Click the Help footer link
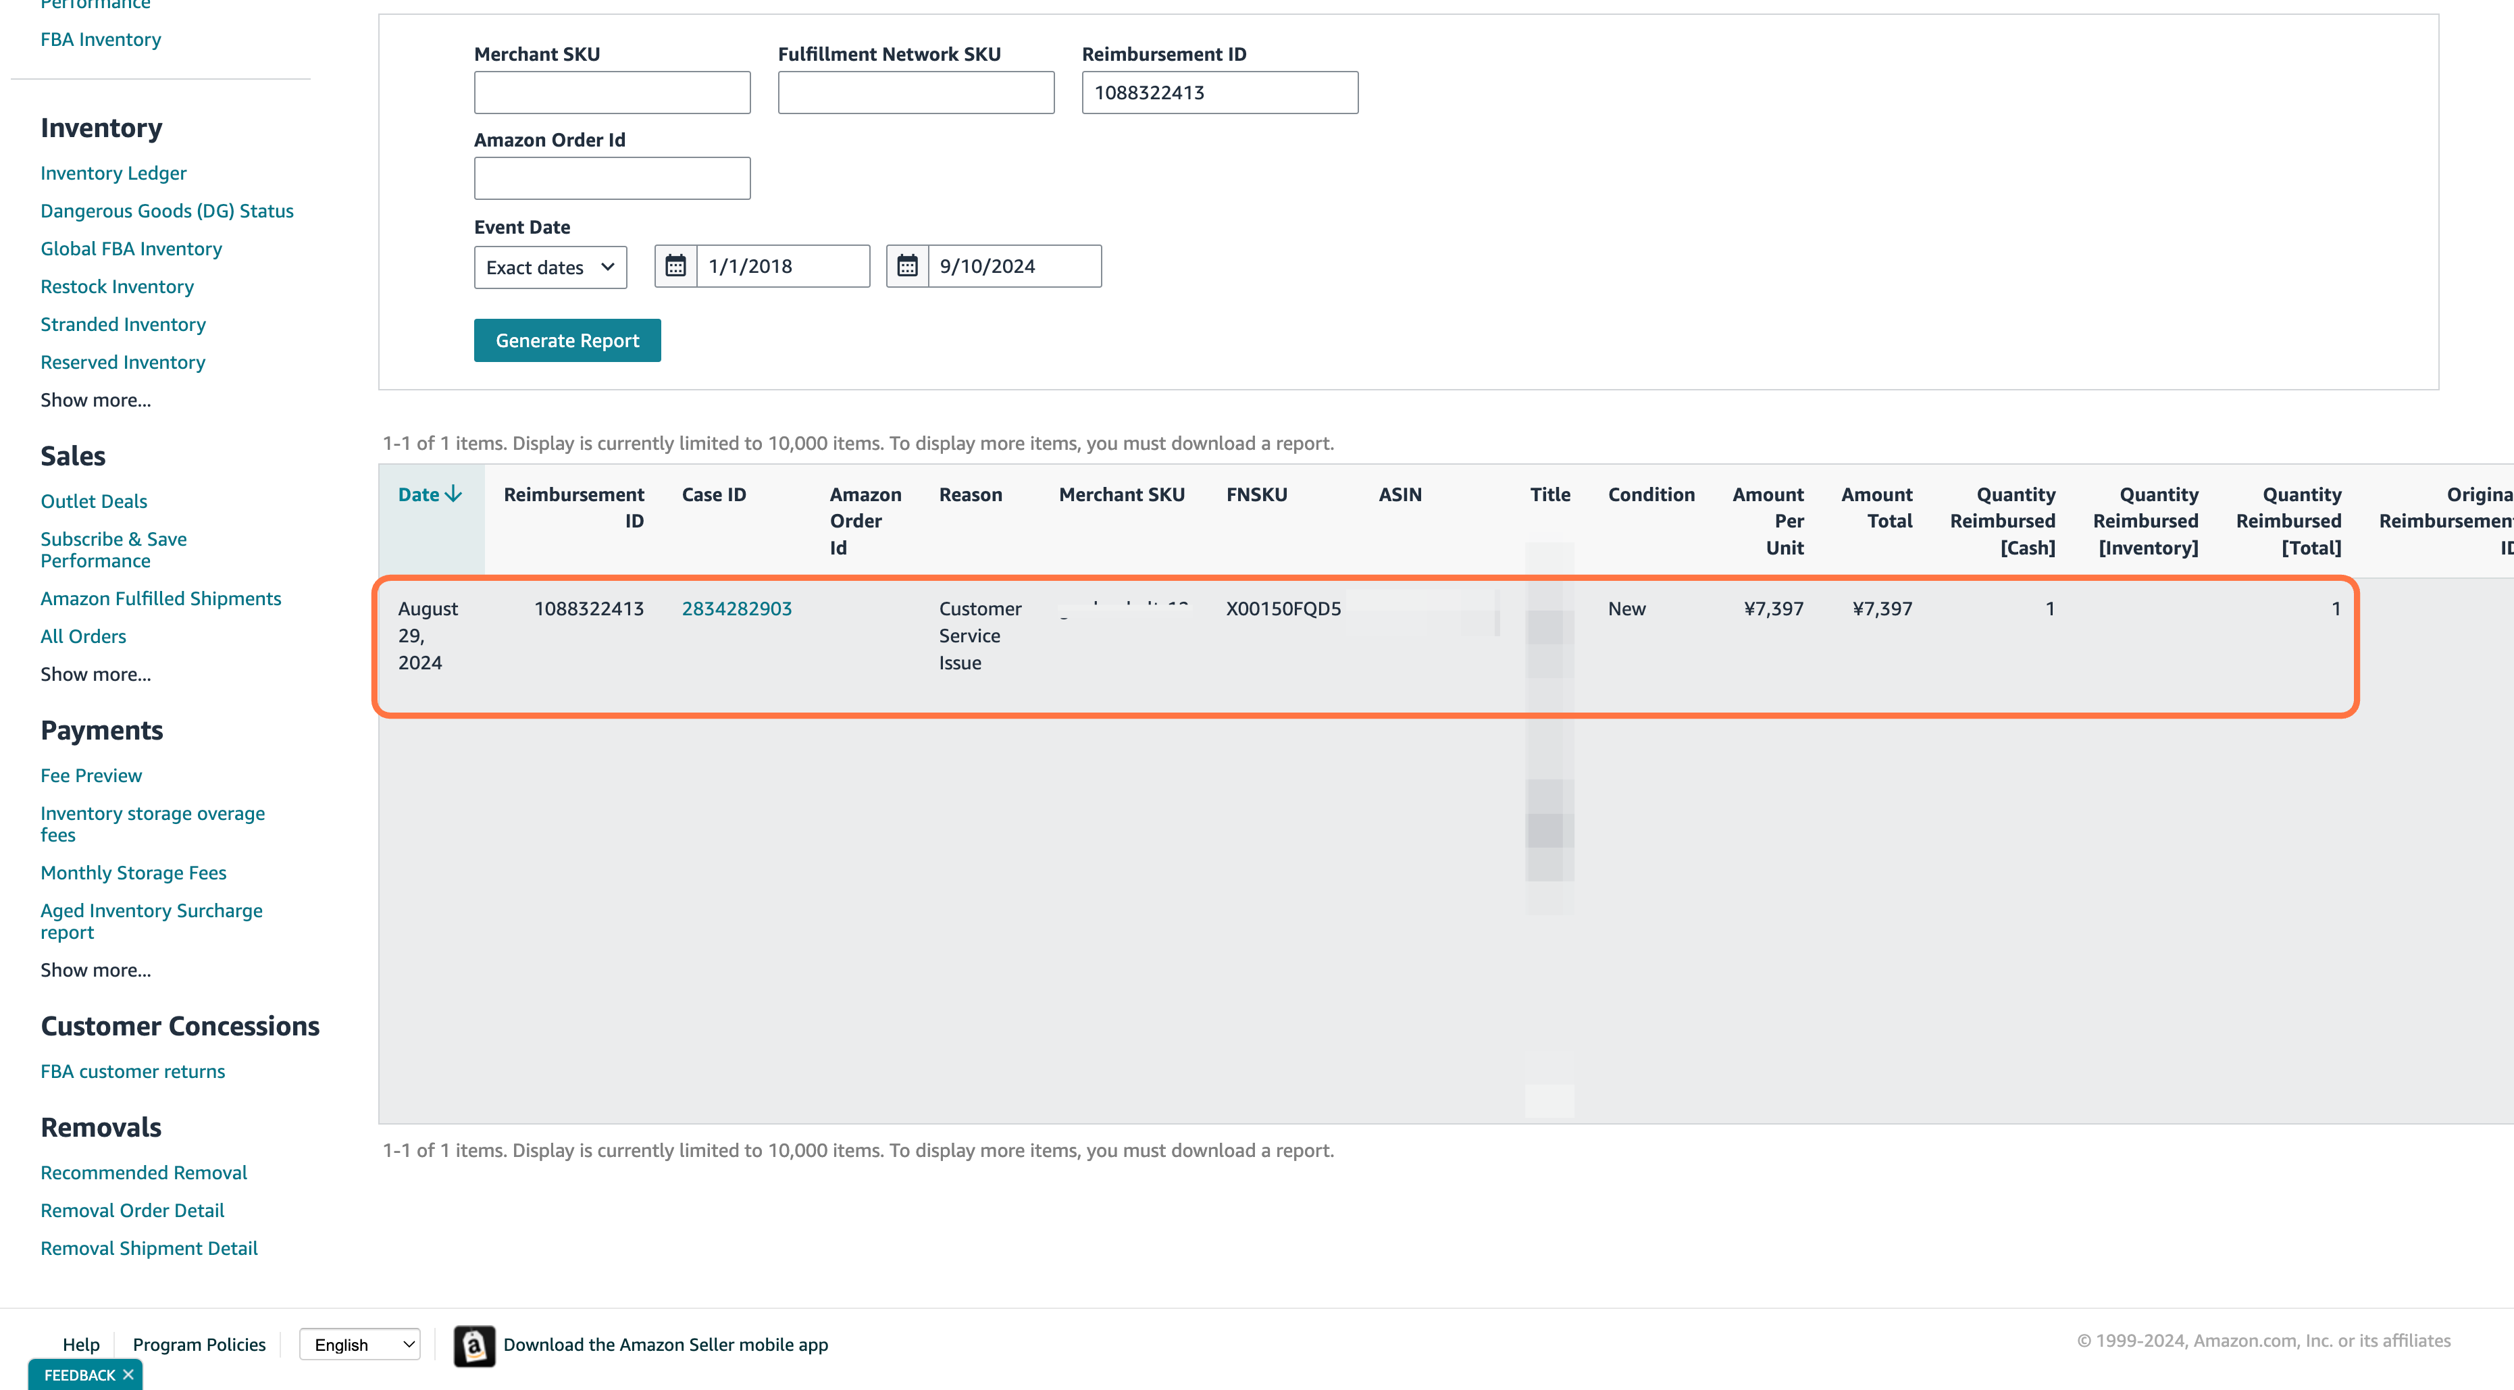Image resolution: width=2514 pixels, height=1390 pixels. tap(81, 1344)
